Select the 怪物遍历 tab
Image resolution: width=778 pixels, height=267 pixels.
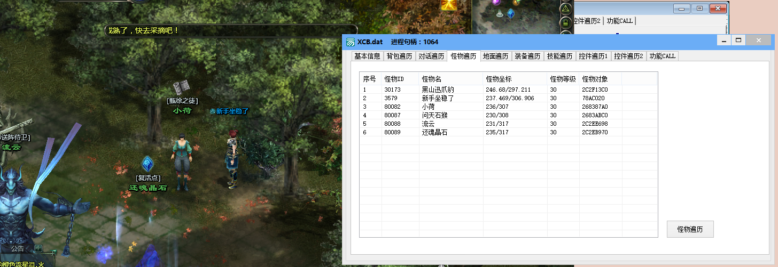[x=463, y=55]
